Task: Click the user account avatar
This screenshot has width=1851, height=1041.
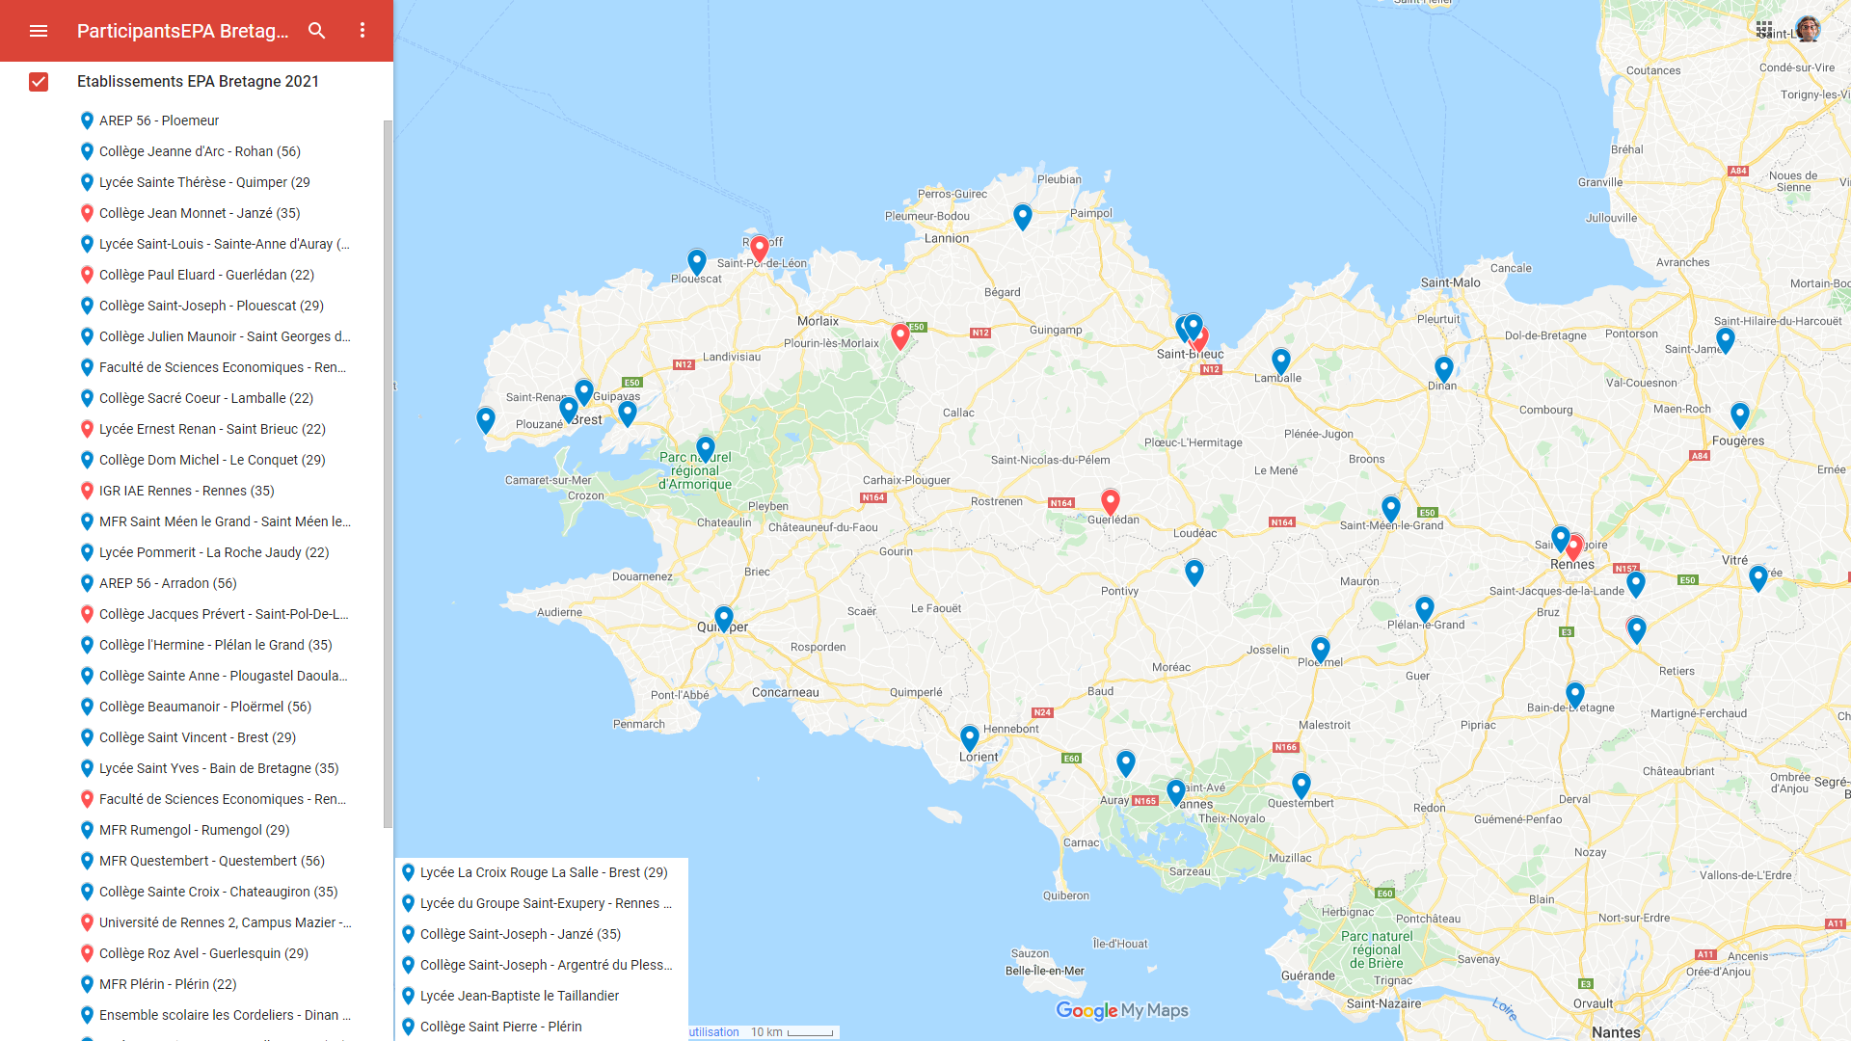Action: point(1808,29)
